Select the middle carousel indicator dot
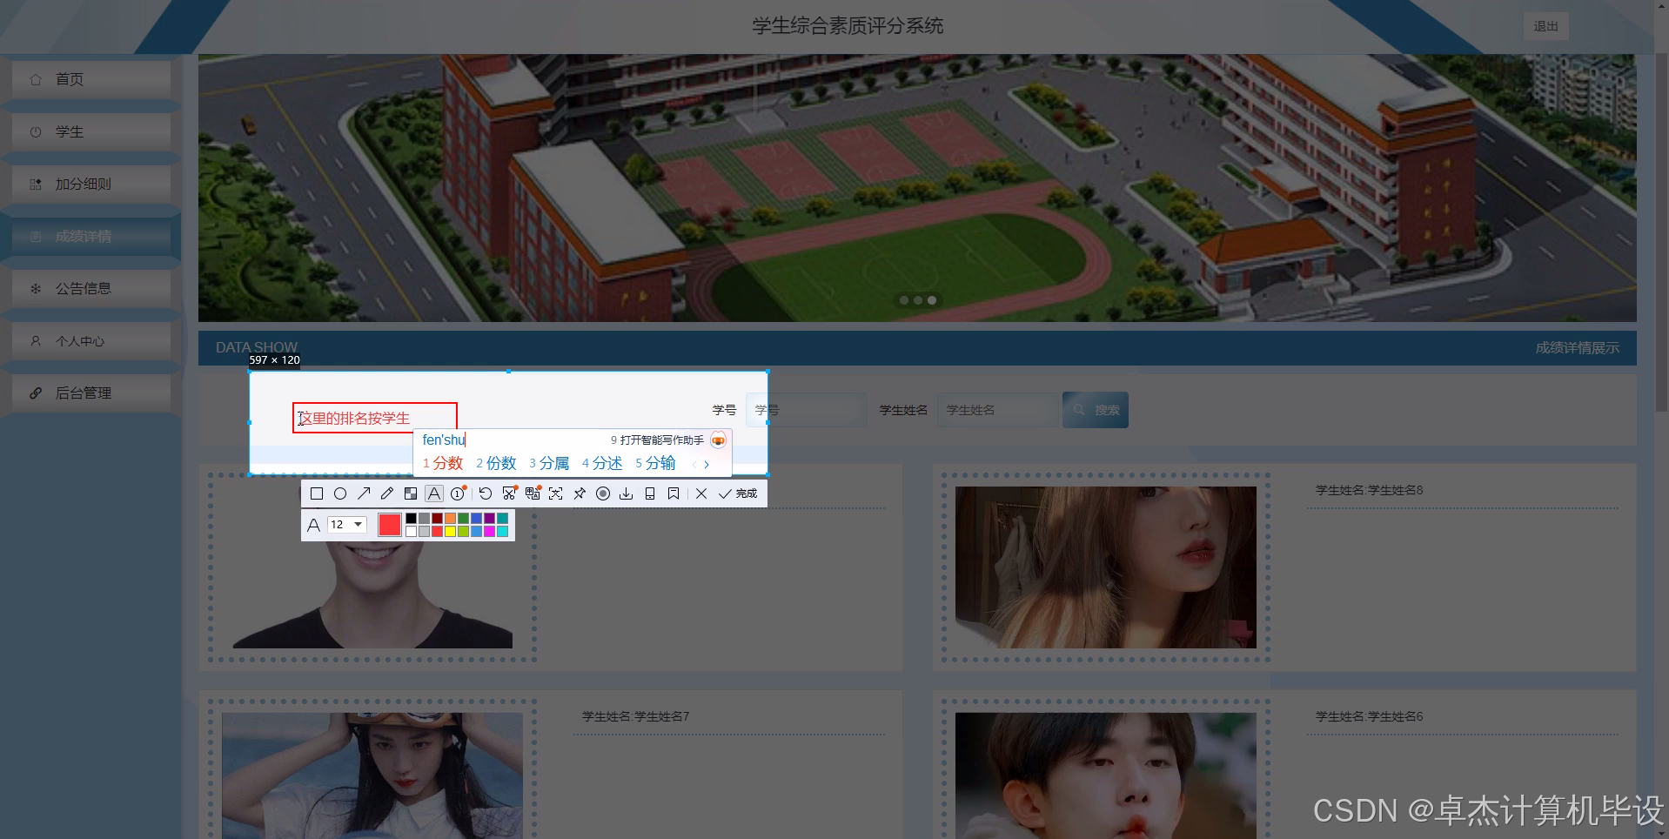1669x839 pixels. click(918, 300)
